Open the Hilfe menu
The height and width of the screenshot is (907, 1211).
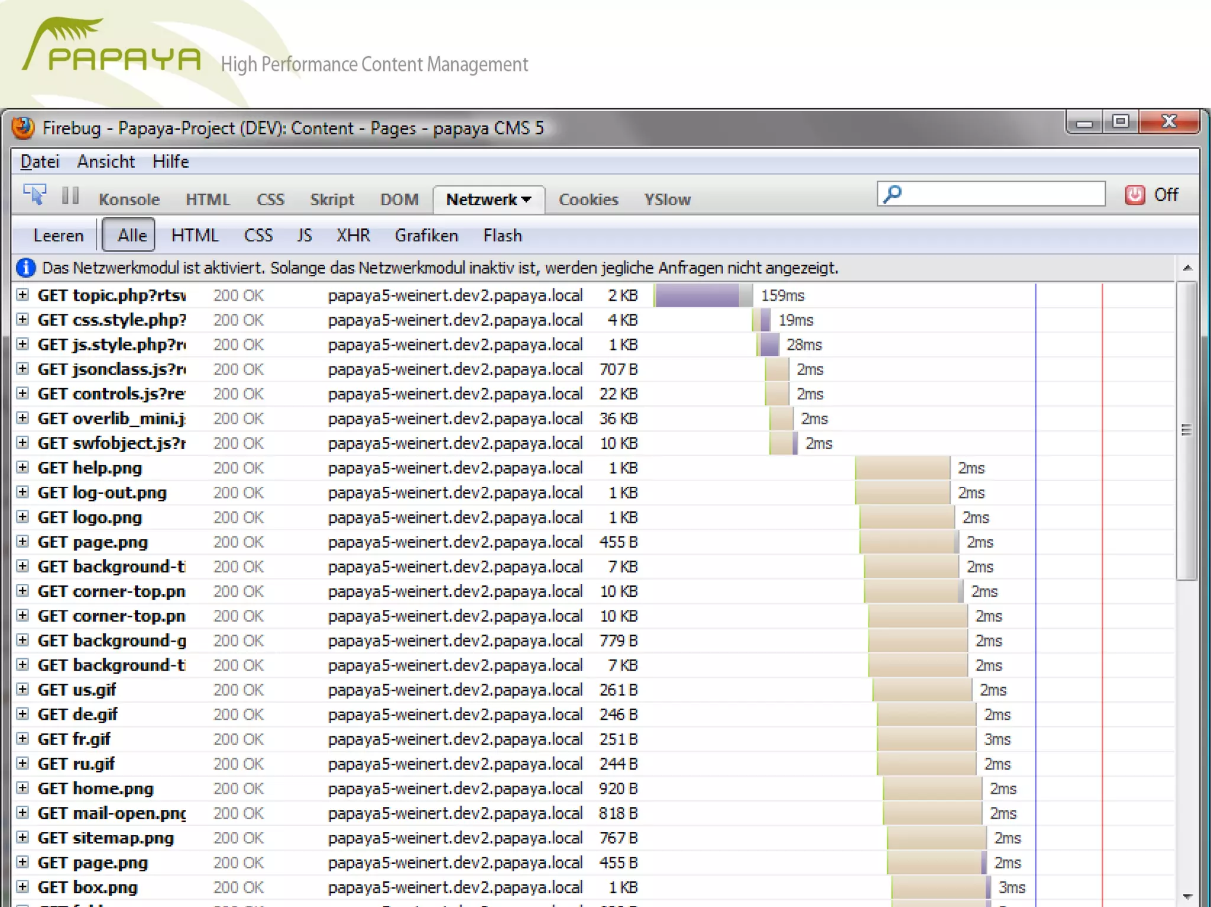[170, 161]
